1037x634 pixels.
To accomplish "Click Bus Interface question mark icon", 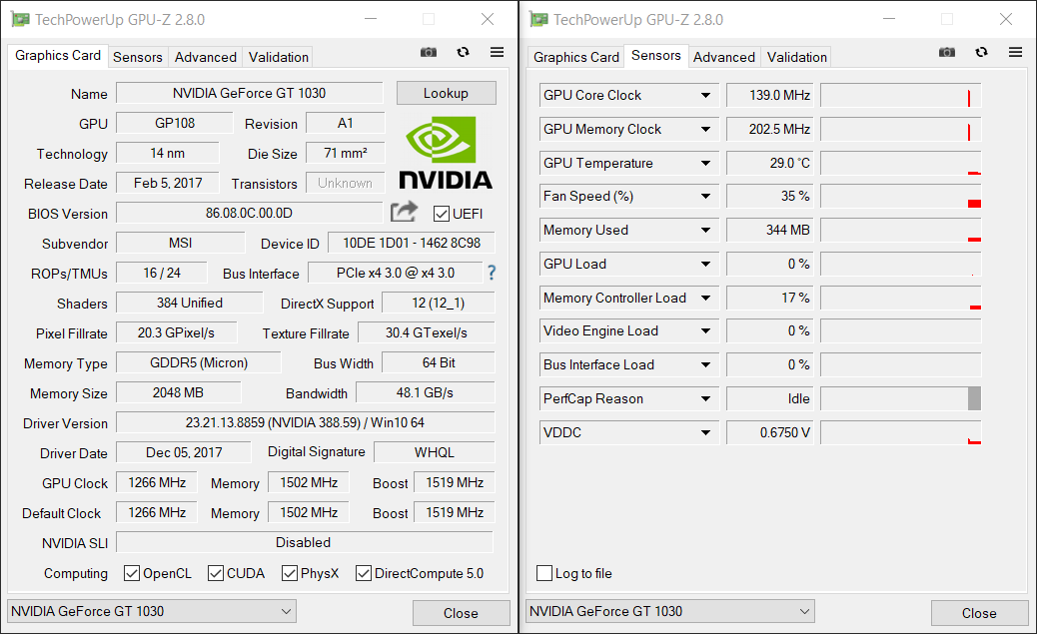I will click(x=492, y=273).
